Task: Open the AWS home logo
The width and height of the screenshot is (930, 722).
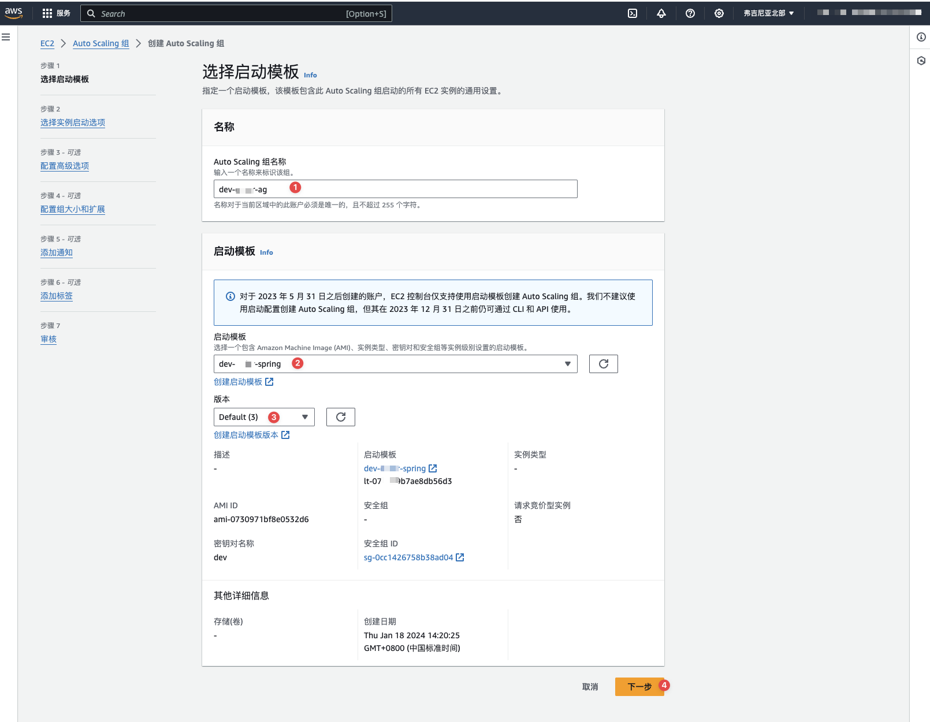Action: pyautogui.click(x=13, y=13)
